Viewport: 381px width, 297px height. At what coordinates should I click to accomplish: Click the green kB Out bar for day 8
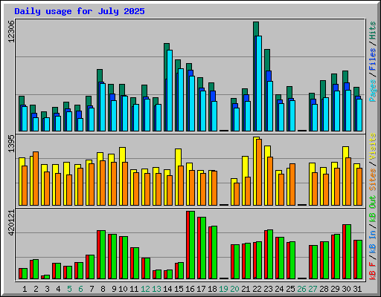pos(103,255)
